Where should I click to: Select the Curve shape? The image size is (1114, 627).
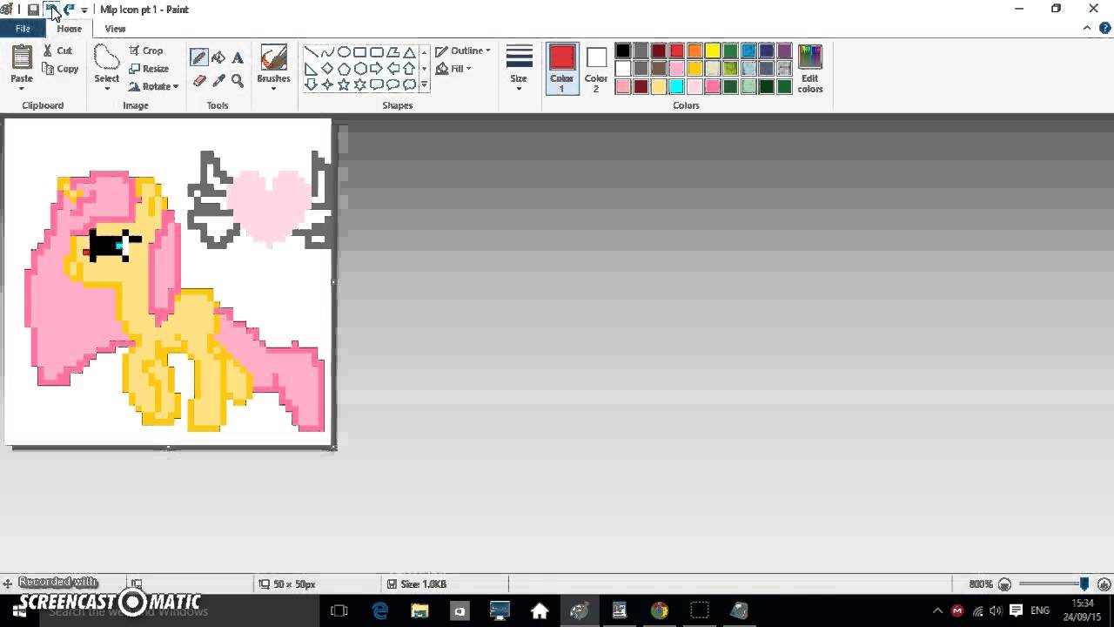click(327, 52)
